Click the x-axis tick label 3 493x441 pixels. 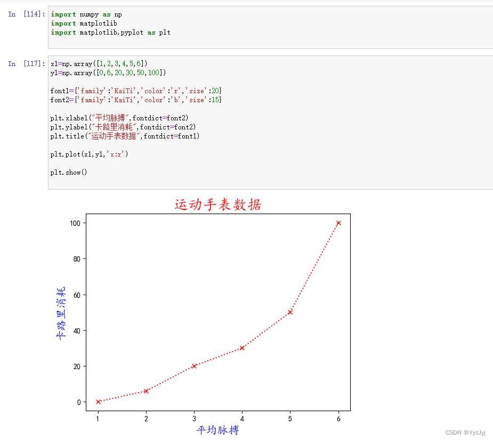coord(195,419)
